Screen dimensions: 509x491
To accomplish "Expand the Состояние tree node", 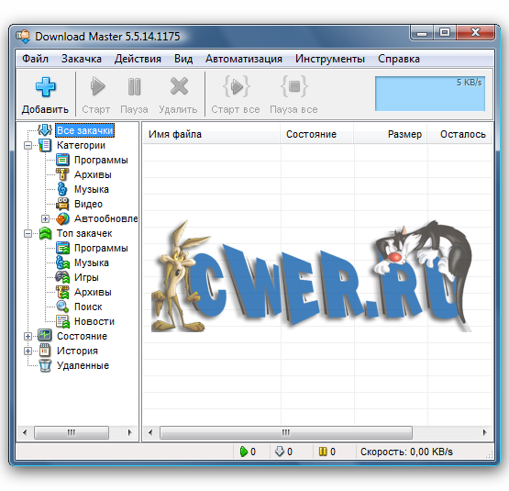I will click(x=28, y=336).
